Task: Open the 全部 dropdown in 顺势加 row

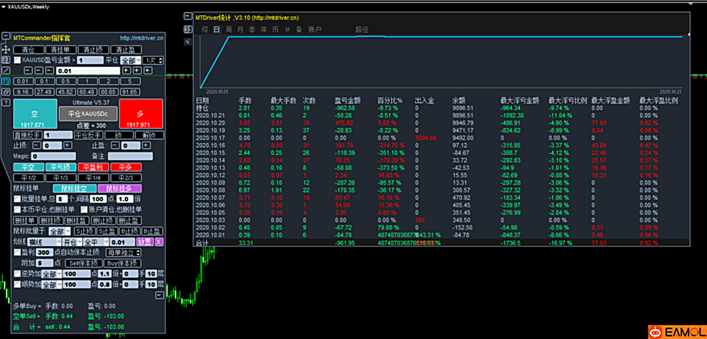Action: click(52, 285)
